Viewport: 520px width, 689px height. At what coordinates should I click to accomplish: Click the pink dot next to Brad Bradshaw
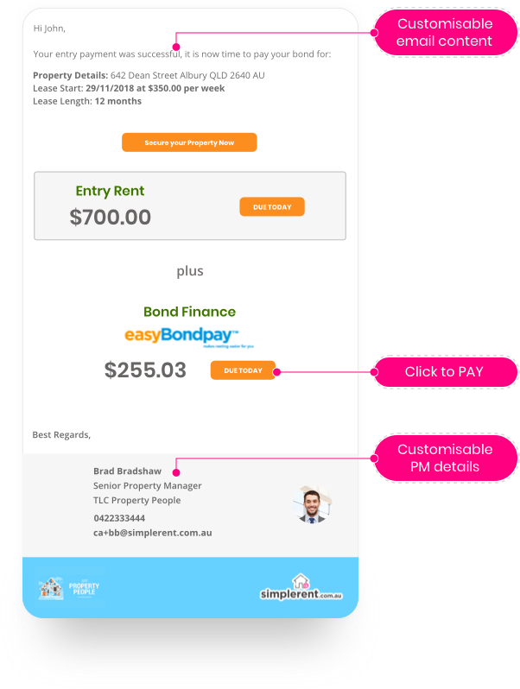pos(176,473)
